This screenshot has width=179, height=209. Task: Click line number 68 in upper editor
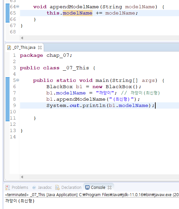(x=13, y=32)
